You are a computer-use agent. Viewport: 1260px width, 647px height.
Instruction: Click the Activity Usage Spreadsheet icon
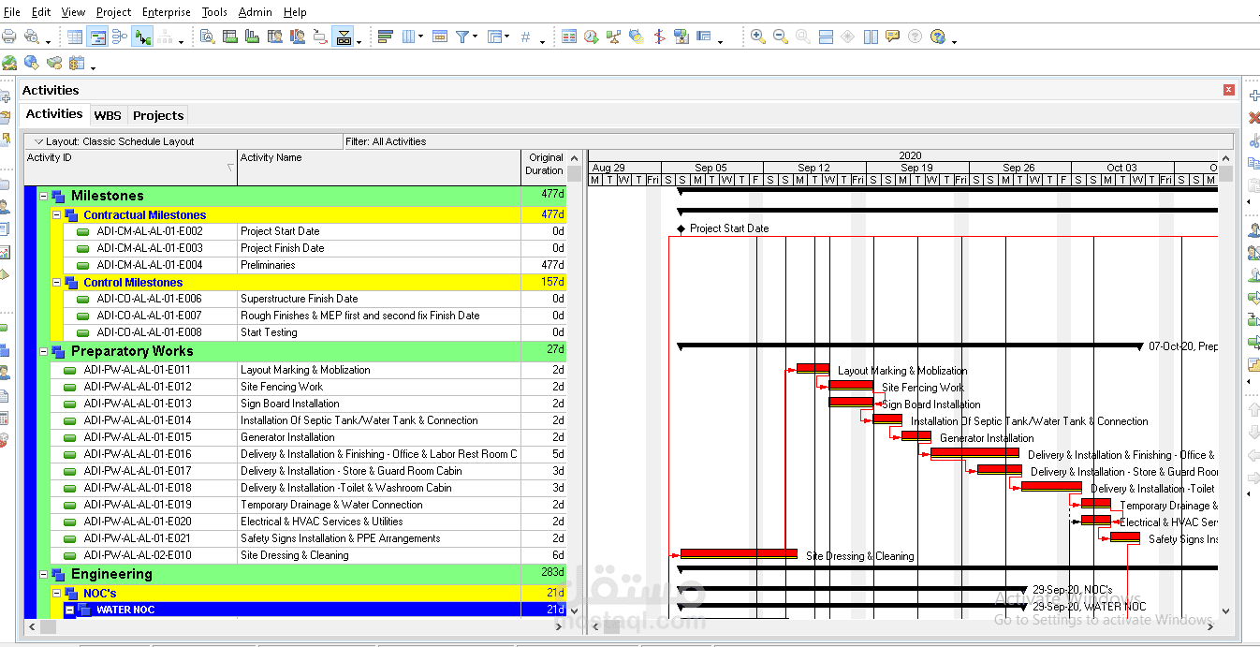tap(230, 37)
